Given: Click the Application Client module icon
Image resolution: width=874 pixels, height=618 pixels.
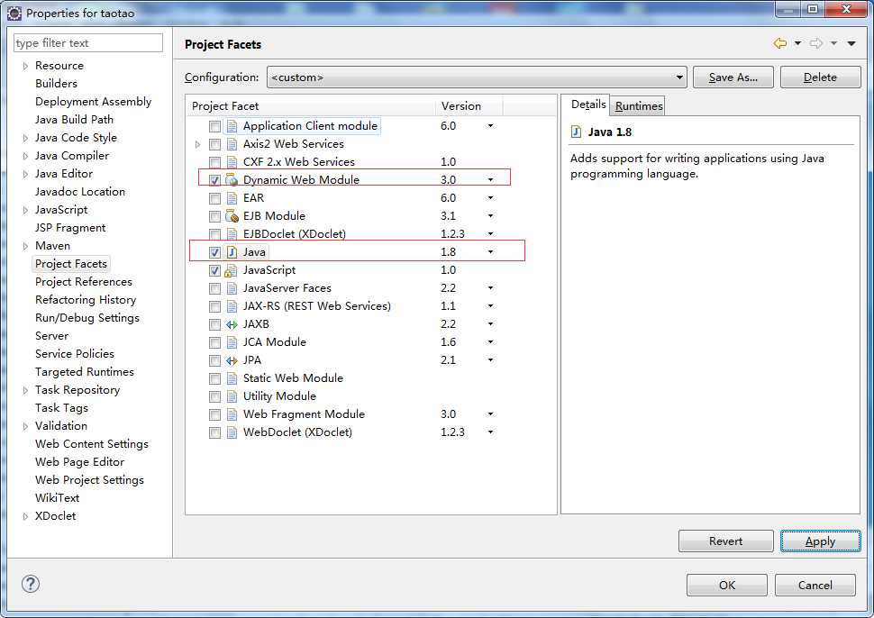Looking at the screenshot, I should pos(232,126).
